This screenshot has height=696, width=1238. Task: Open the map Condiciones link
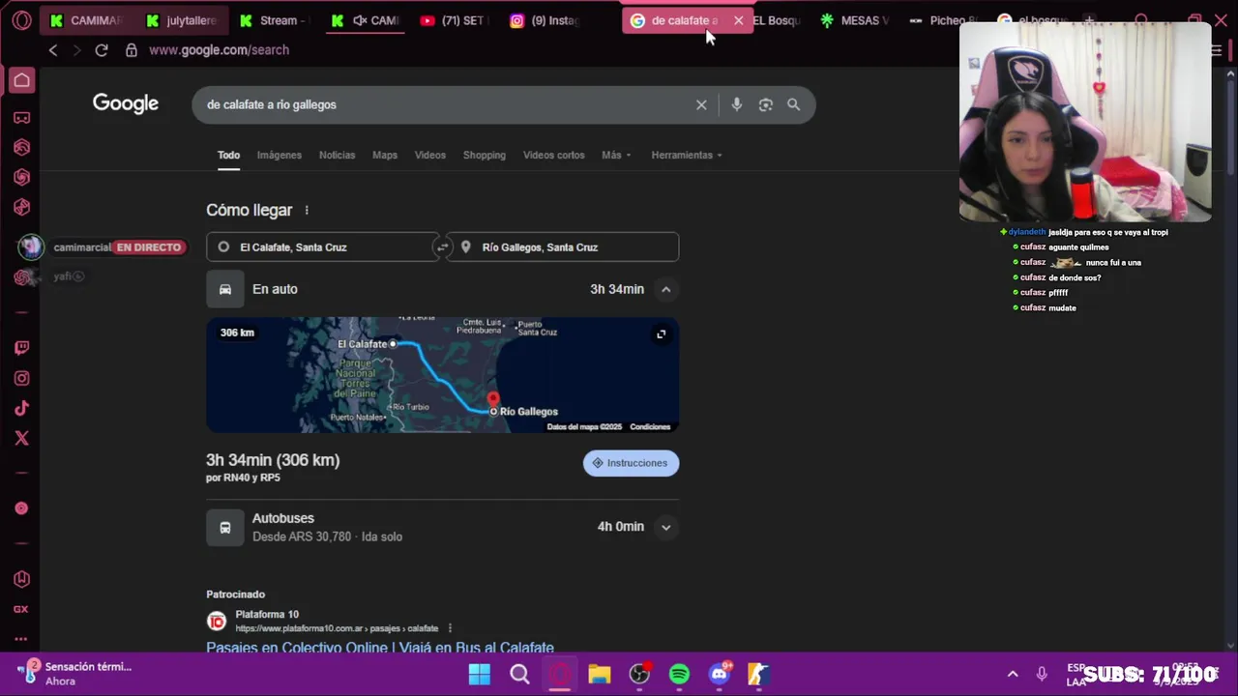(650, 426)
